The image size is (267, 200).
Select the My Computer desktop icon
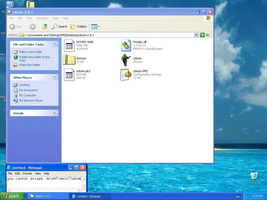tap(10, 4)
